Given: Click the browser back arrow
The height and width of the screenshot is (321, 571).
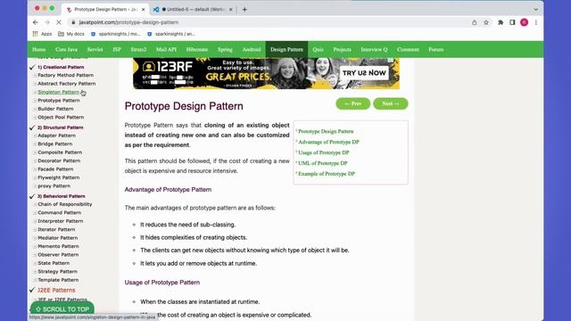Looking at the screenshot, I should [x=36, y=22].
